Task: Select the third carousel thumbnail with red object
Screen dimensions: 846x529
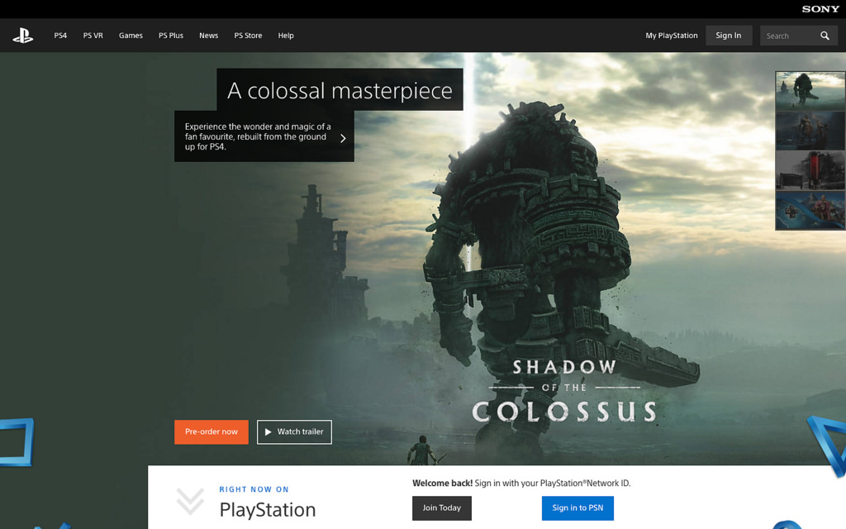Action: point(810,170)
